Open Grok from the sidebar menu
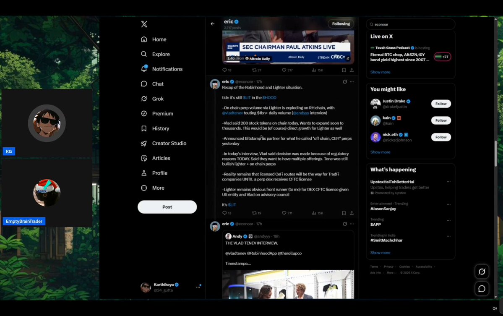Image resolution: width=503 pixels, height=316 pixels. tap(152, 99)
